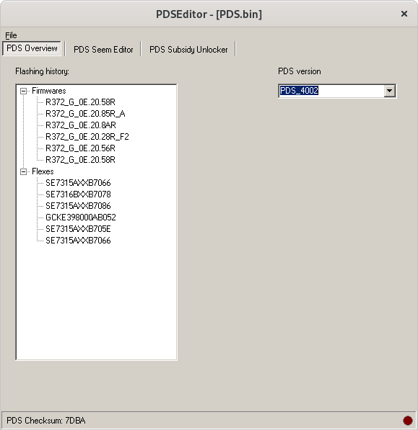This screenshot has height=430, width=418.
Task: Click the red status indicator dot
Action: coord(408,421)
